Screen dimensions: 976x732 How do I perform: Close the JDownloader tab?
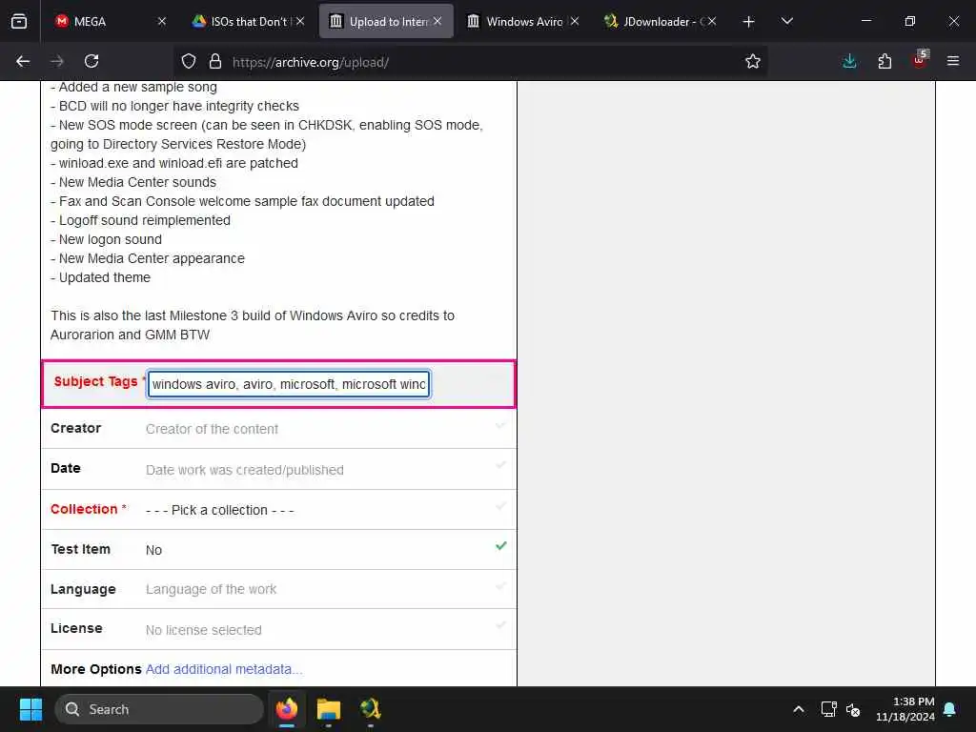[712, 21]
